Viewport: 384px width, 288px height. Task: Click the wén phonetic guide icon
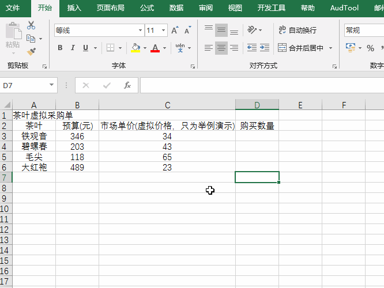[x=180, y=48]
